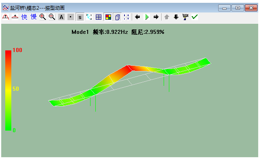Toggle the color-fill rendering icon
The width and height of the screenshot is (259, 158).
(108, 17)
